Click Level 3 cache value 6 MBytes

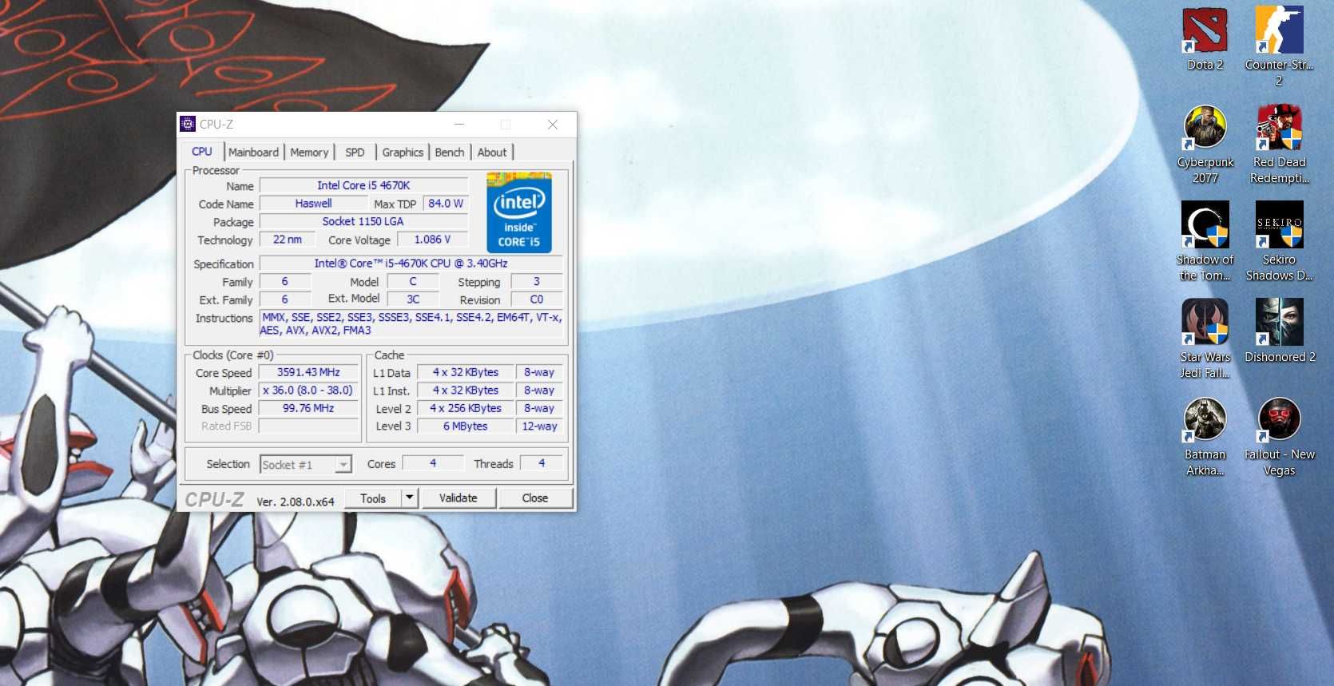point(466,426)
